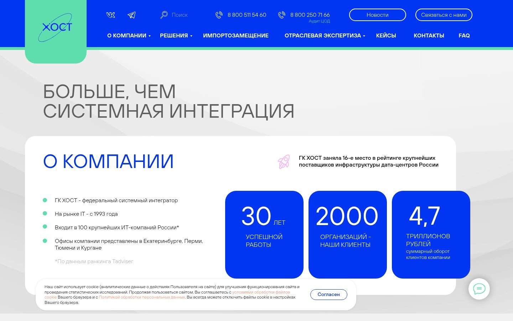Click the headline БОЛЬШЕ, ЧЕМ СИСТЕМНАЯ ИНТЕГРАЦИЯ
This screenshot has width=513, height=321.
[x=169, y=101]
